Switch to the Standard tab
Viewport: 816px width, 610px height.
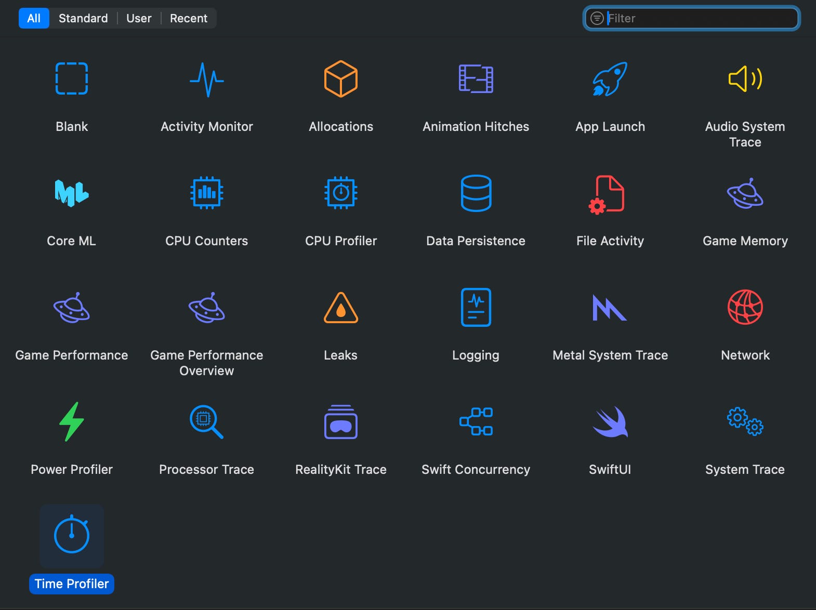(83, 18)
